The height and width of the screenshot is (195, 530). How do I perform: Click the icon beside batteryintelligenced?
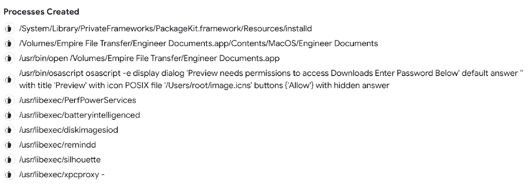pyautogui.click(x=8, y=115)
